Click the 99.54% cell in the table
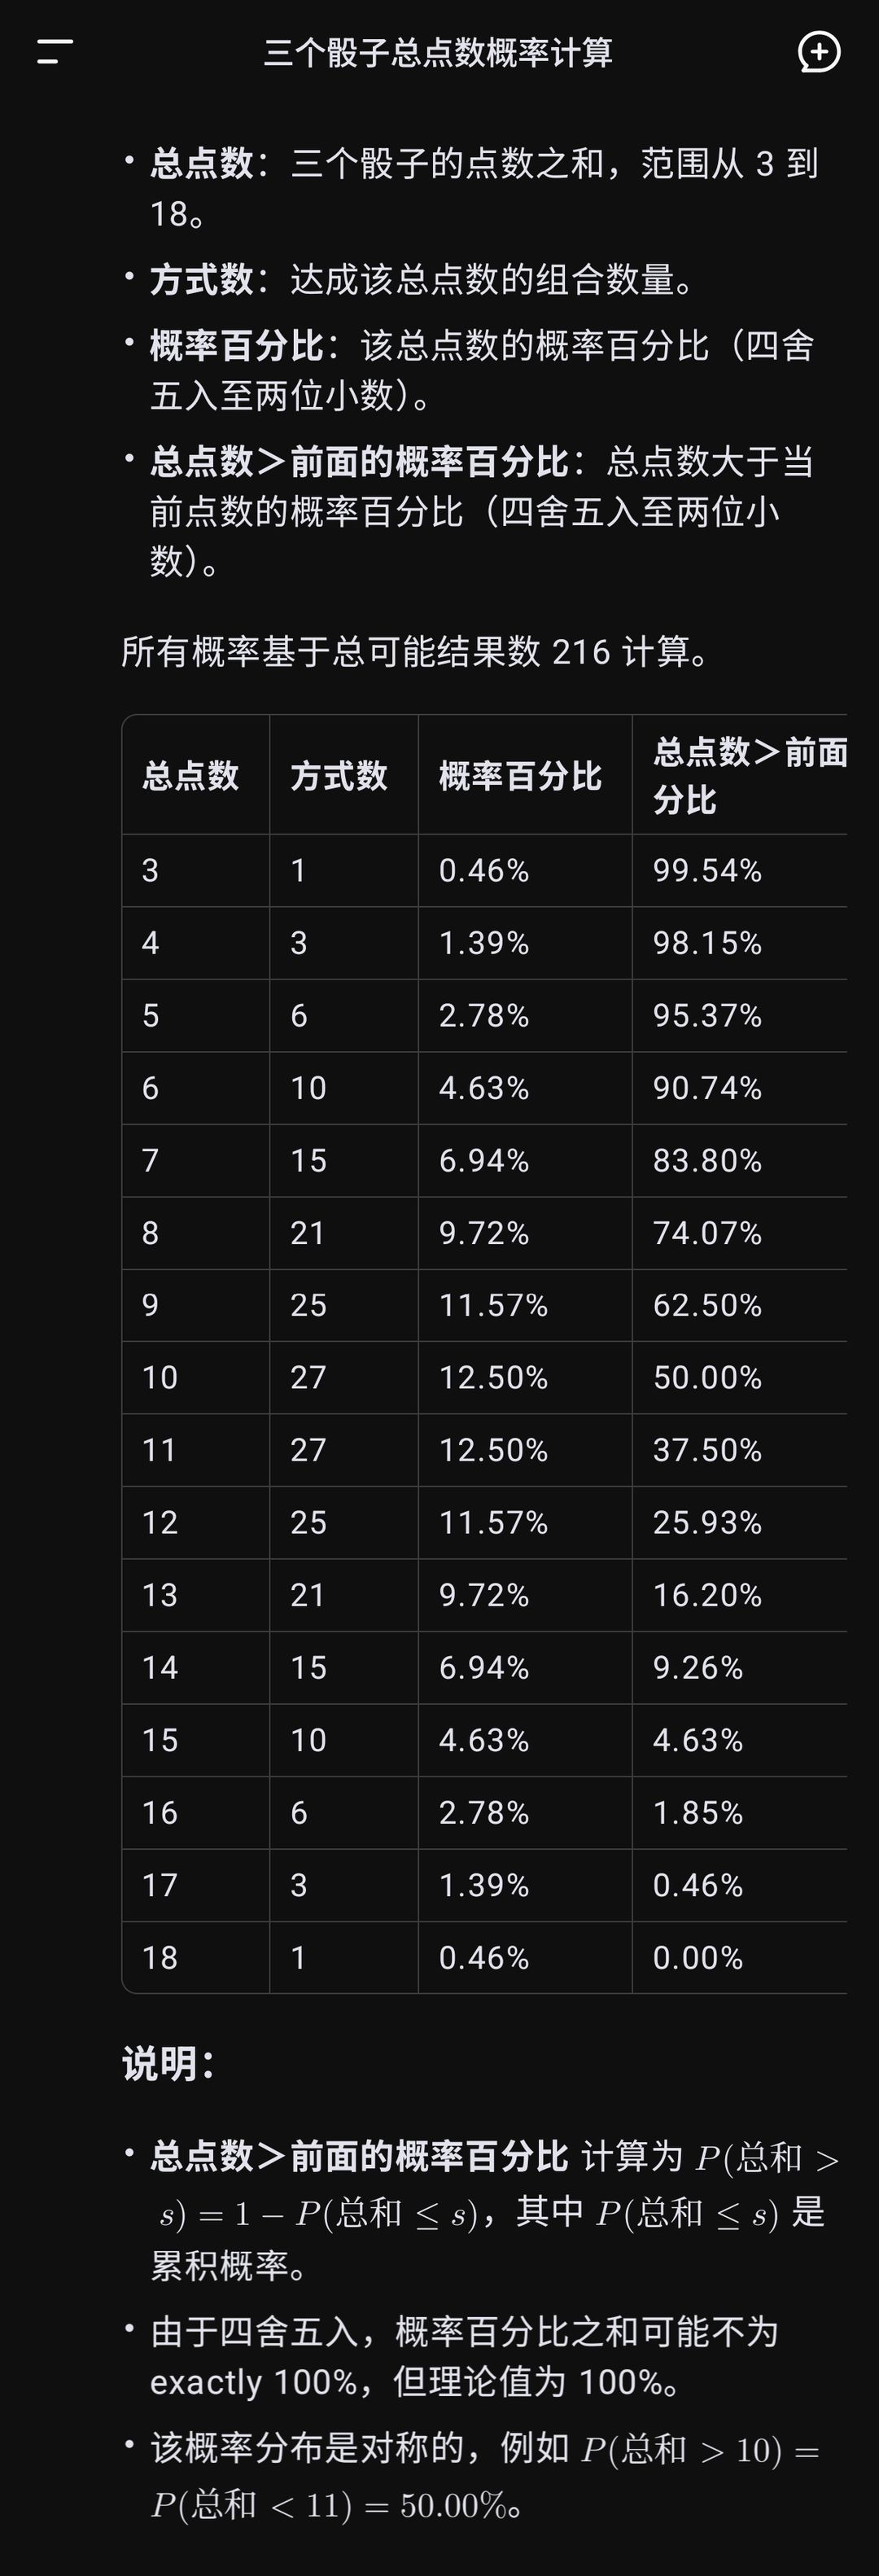Image resolution: width=879 pixels, height=2576 pixels. coord(707,871)
